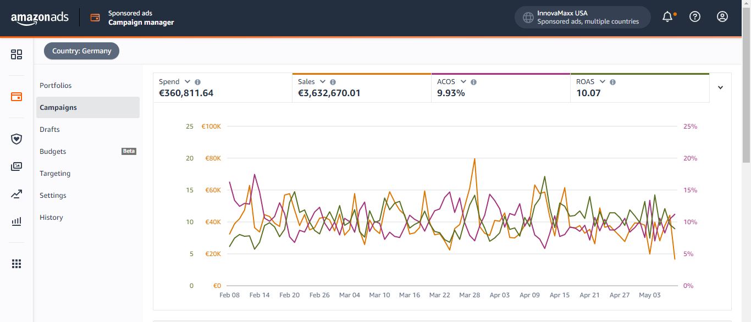This screenshot has height=322, width=751.
Task: Open the nine-dot apps grid icon
Action: [16, 264]
